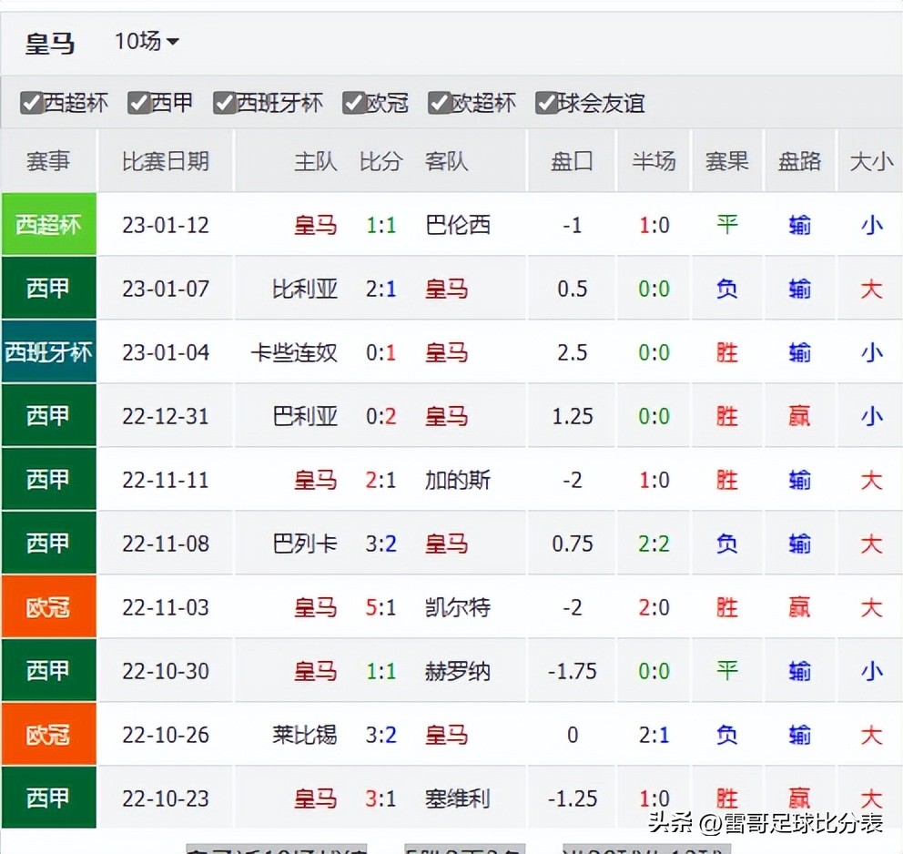Click the orange 欧冠 badge for 22-11-03

click(x=49, y=607)
